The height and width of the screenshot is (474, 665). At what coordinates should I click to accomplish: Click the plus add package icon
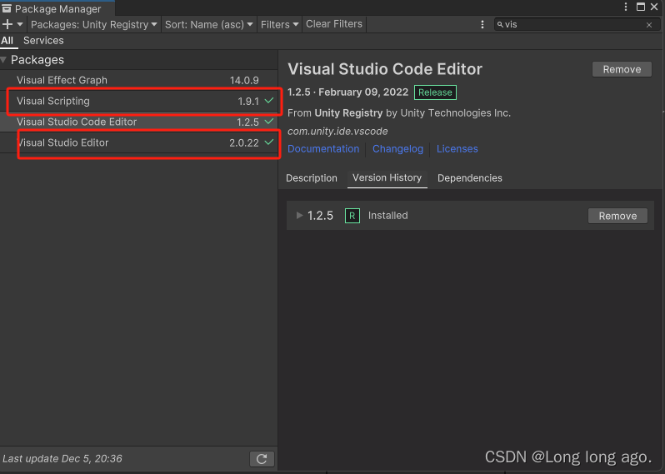[x=7, y=24]
